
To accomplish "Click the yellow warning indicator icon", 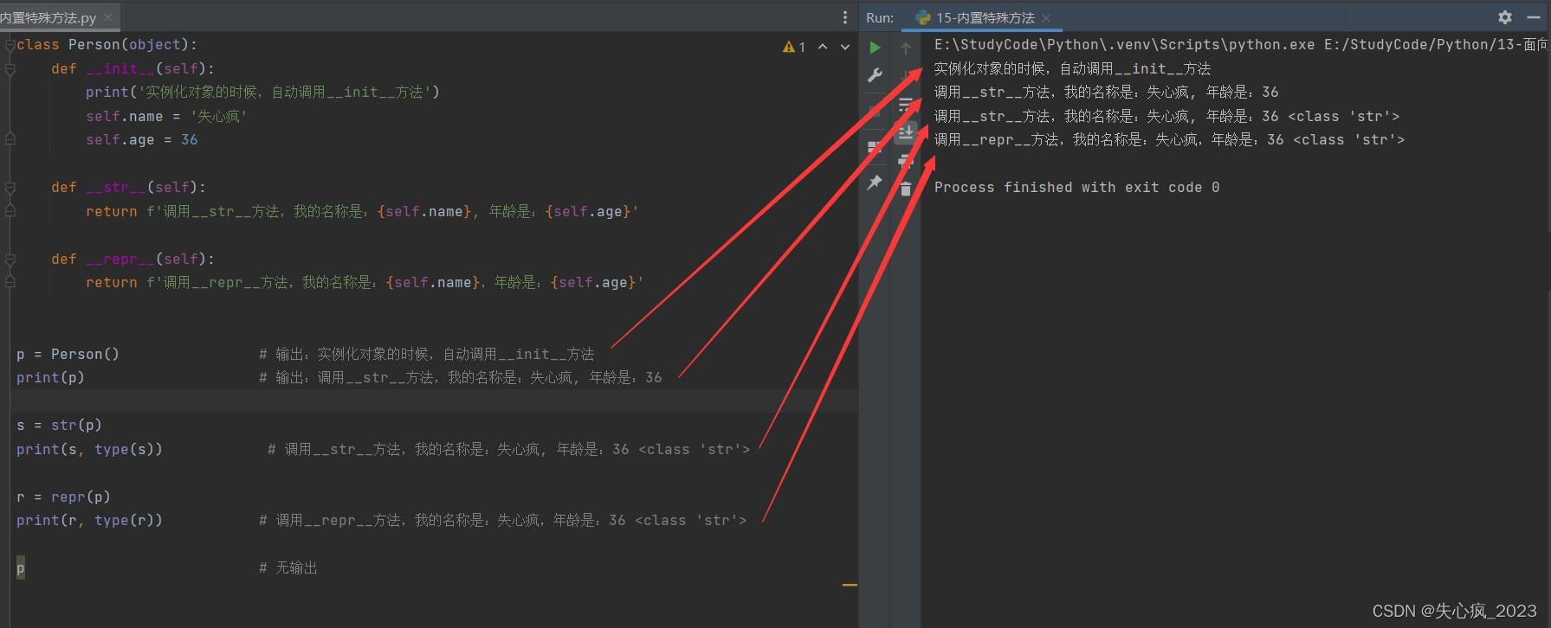I will 789,47.
